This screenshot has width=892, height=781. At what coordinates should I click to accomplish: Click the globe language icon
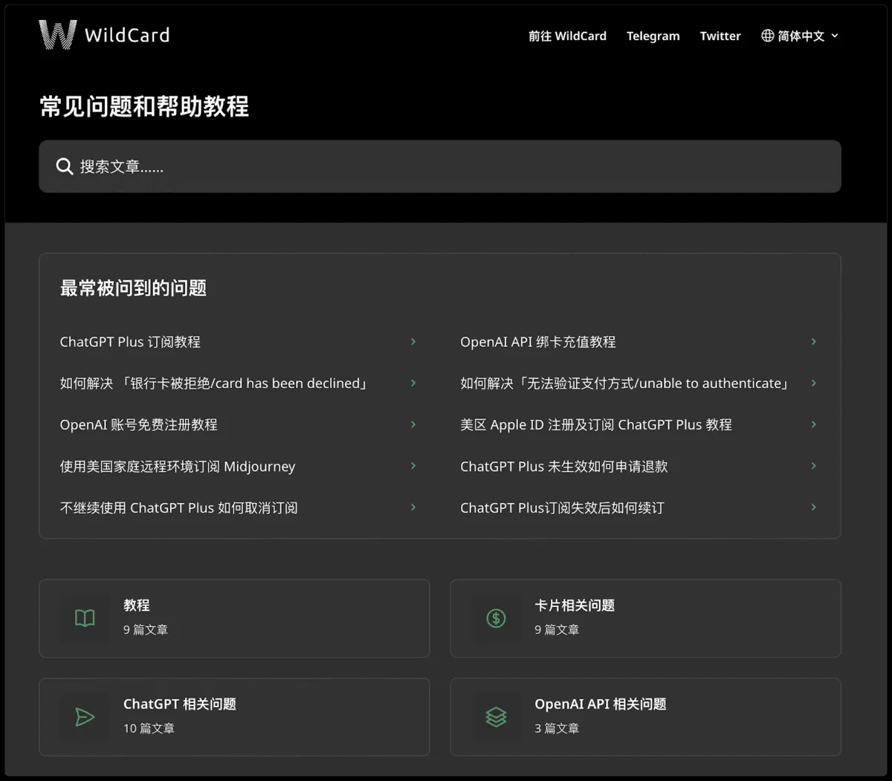[x=768, y=36]
